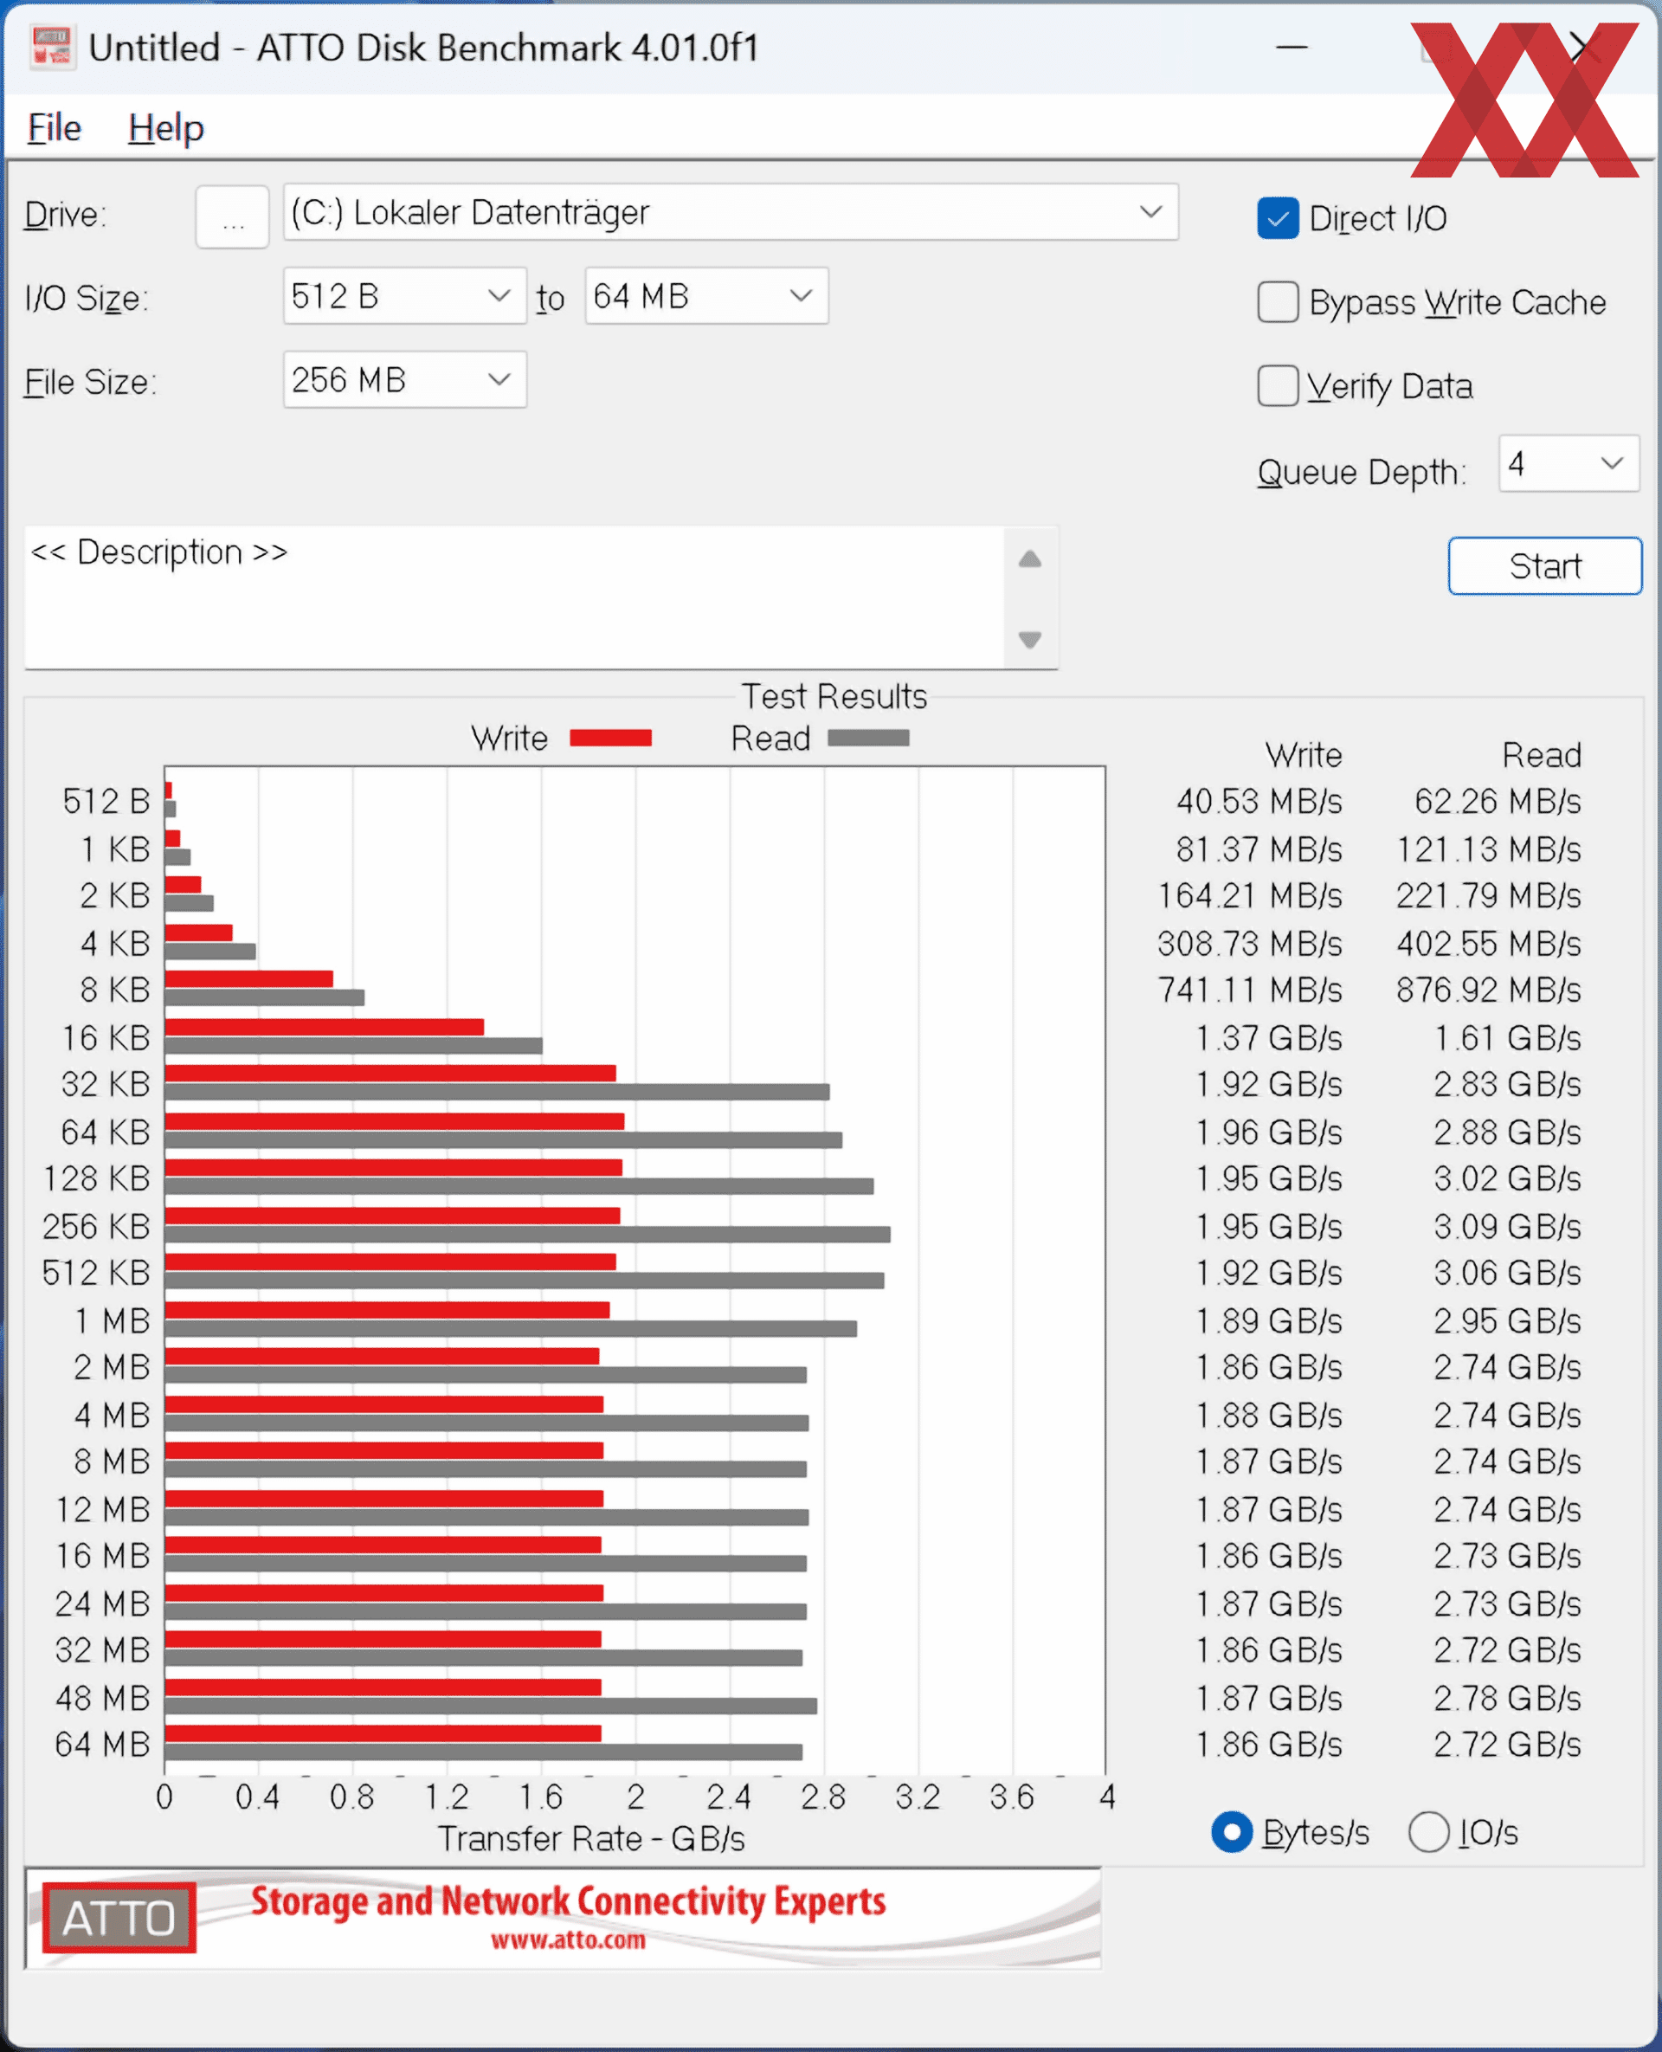Minimize the ATTO Disk Benchmark window
Screen dimensions: 1662x2052
[1292, 46]
